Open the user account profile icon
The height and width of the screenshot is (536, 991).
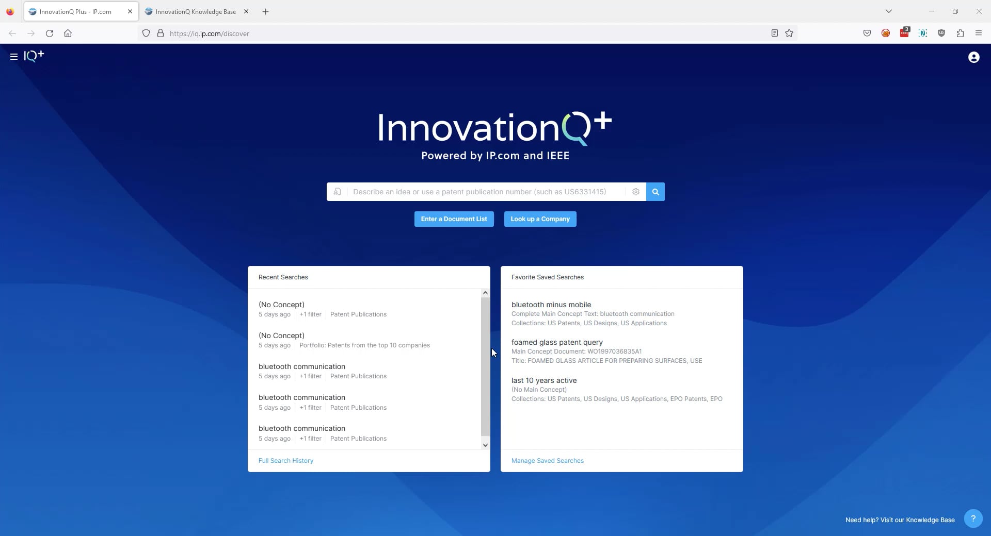click(973, 57)
